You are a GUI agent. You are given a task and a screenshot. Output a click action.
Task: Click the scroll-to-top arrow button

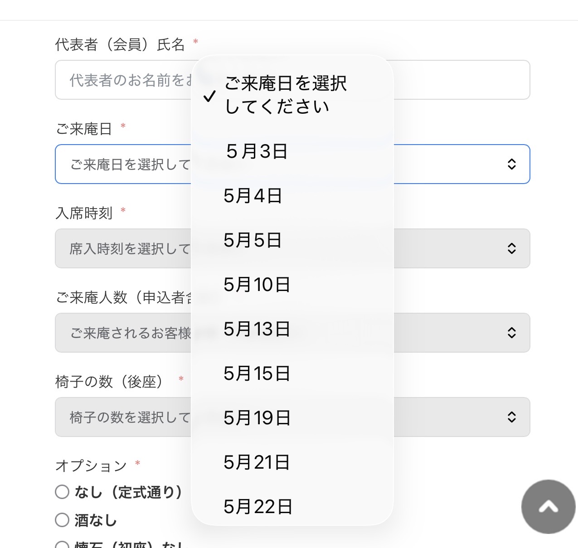tap(548, 506)
